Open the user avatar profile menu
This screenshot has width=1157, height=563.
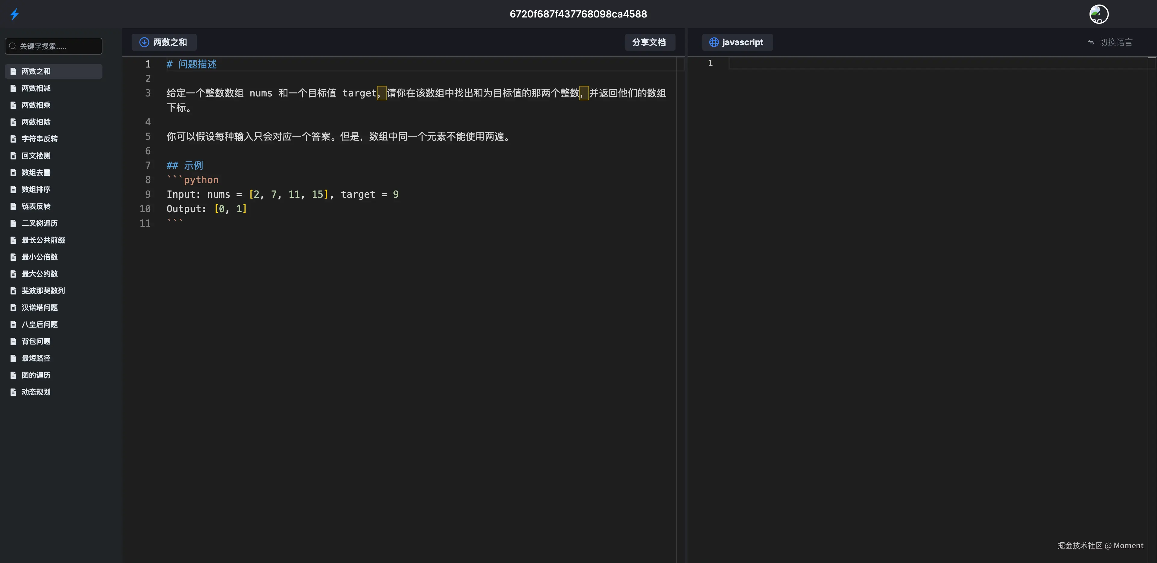tap(1099, 14)
